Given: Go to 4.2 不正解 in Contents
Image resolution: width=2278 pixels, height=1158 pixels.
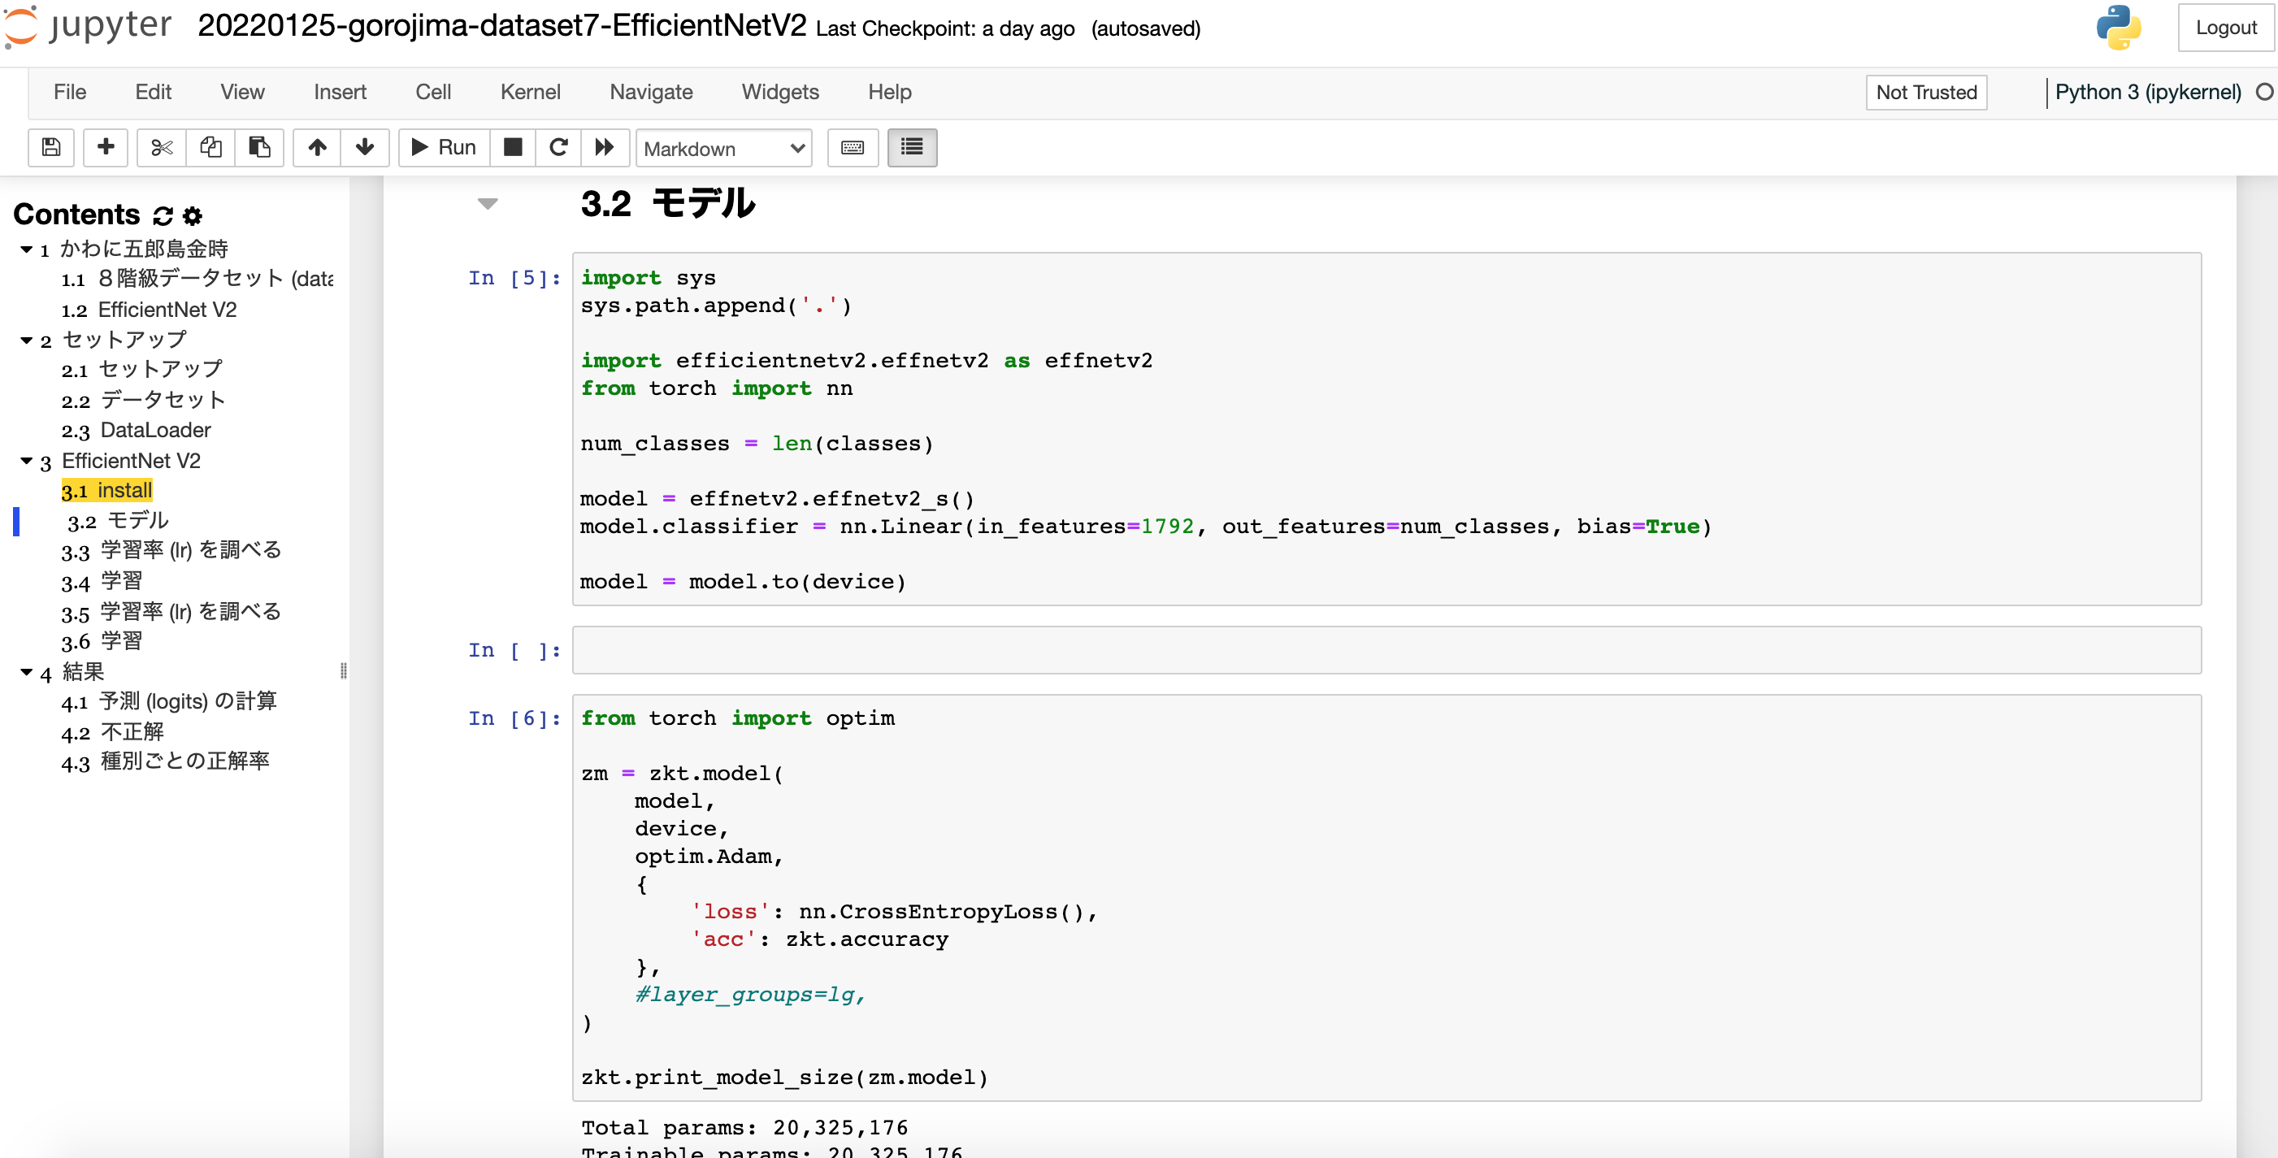Looking at the screenshot, I should pyautogui.click(x=112, y=732).
